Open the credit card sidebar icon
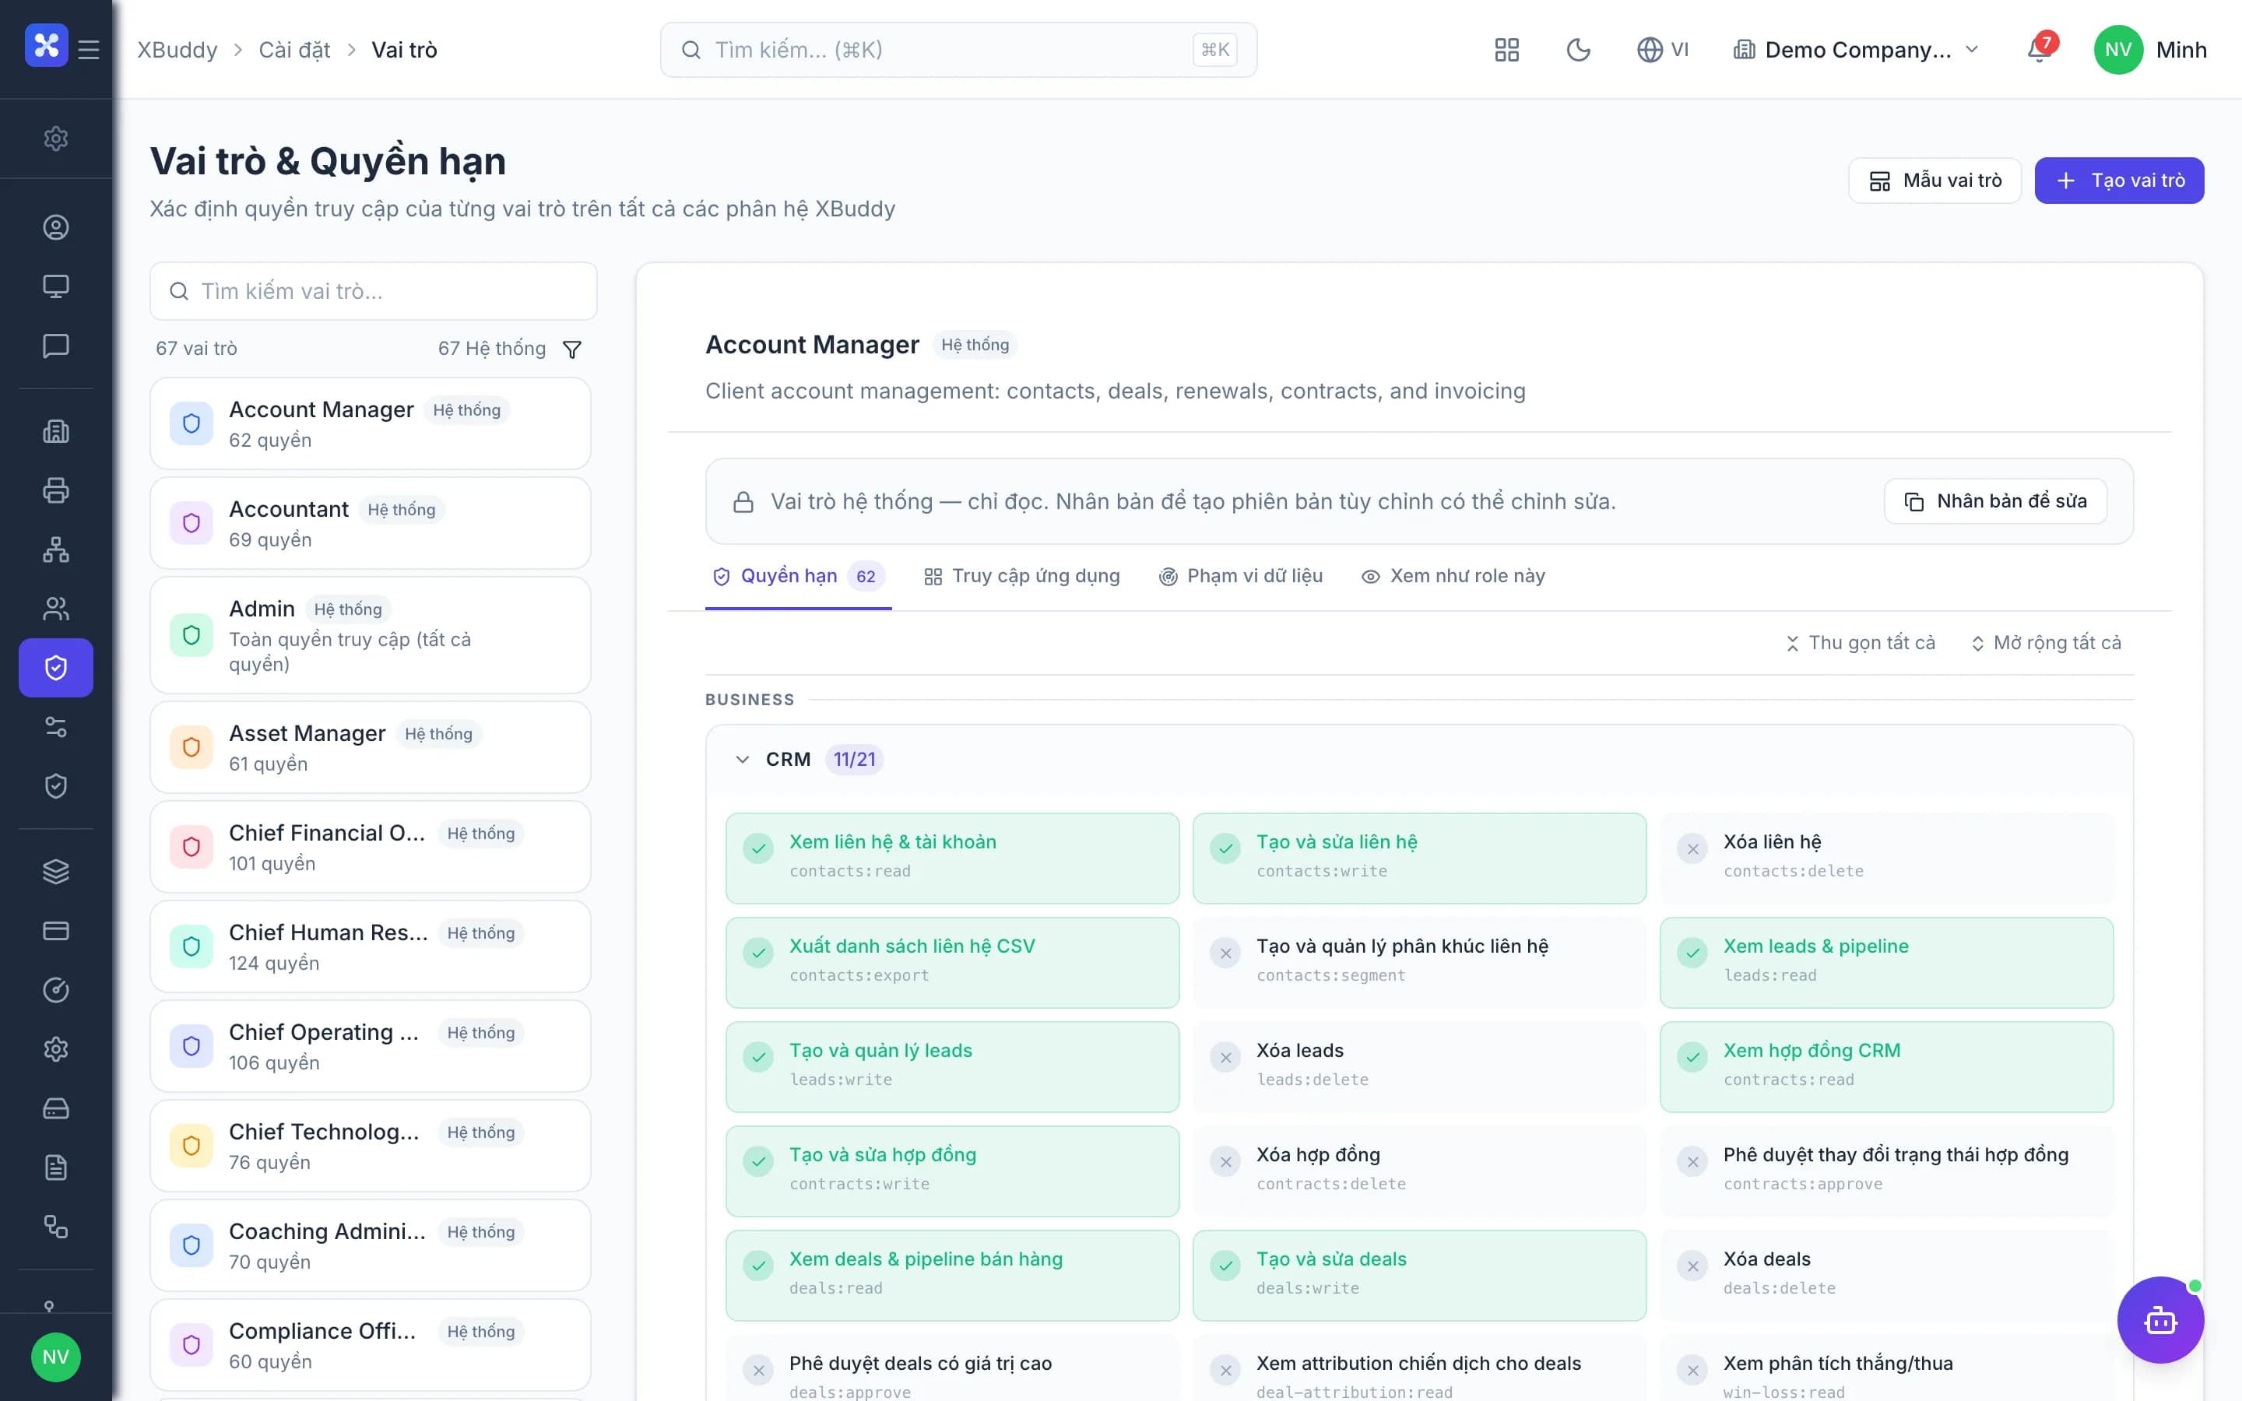The width and height of the screenshot is (2242, 1401). pyautogui.click(x=55, y=930)
